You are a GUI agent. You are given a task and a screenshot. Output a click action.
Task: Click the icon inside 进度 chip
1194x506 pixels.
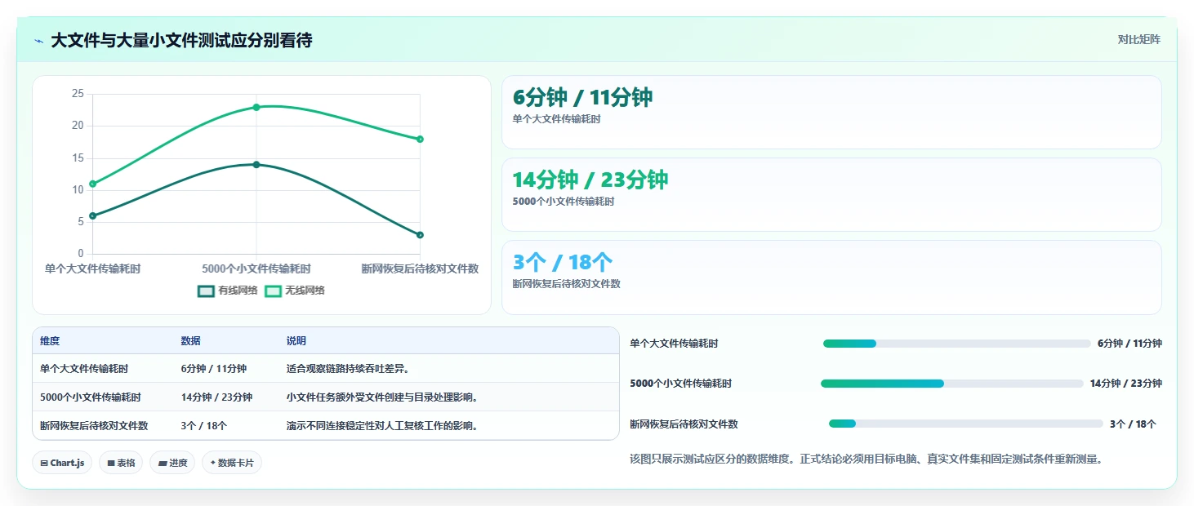(163, 463)
